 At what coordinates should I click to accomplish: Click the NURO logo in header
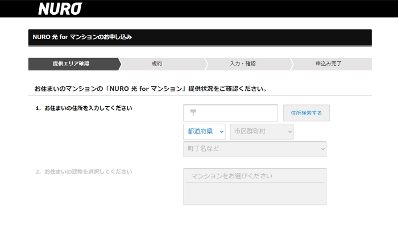point(60,9)
